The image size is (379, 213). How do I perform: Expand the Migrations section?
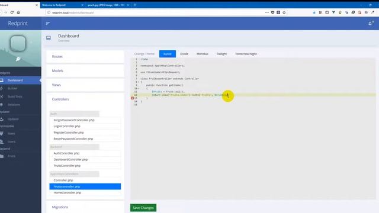pyautogui.click(x=85, y=207)
